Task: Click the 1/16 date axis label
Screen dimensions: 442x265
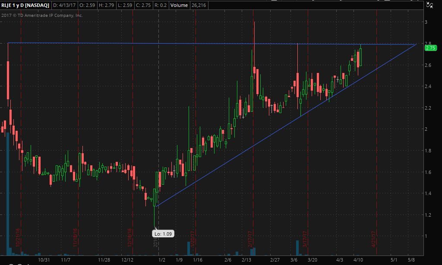Action: [198, 260]
